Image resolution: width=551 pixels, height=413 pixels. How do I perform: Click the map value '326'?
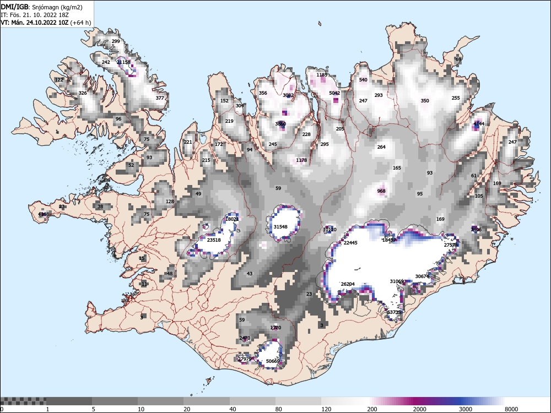[83, 93]
